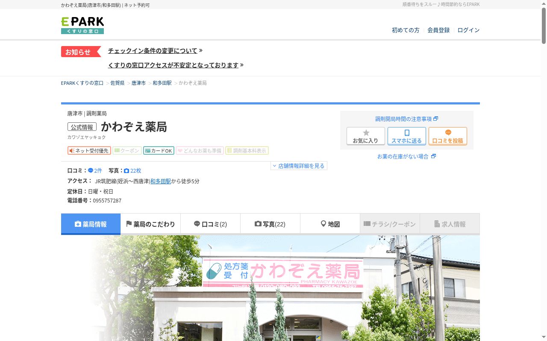The height and width of the screenshot is (341, 547).
Task: Open the 求人情報 tab
Action: click(450, 224)
